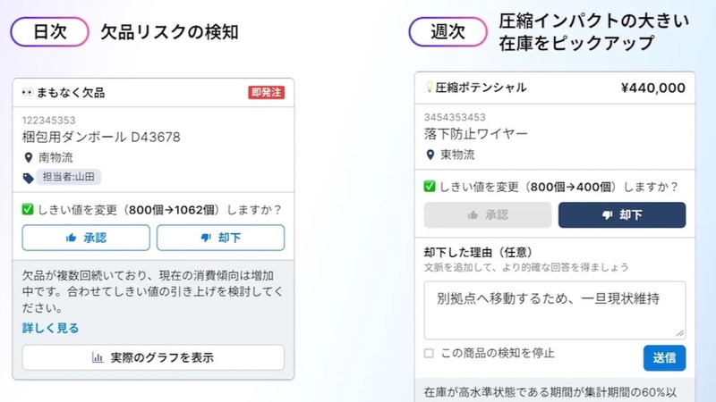
Task: Click the green check beside 800個→400個
Action: click(430, 186)
